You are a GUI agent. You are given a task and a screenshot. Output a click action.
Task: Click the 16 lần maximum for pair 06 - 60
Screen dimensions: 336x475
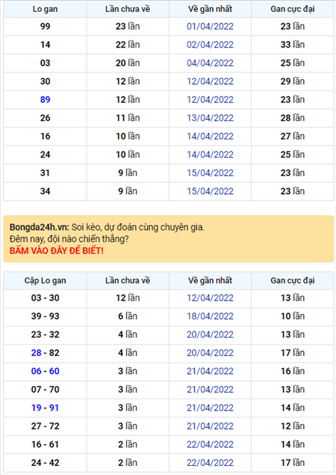pyautogui.click(x=293, y=371)
